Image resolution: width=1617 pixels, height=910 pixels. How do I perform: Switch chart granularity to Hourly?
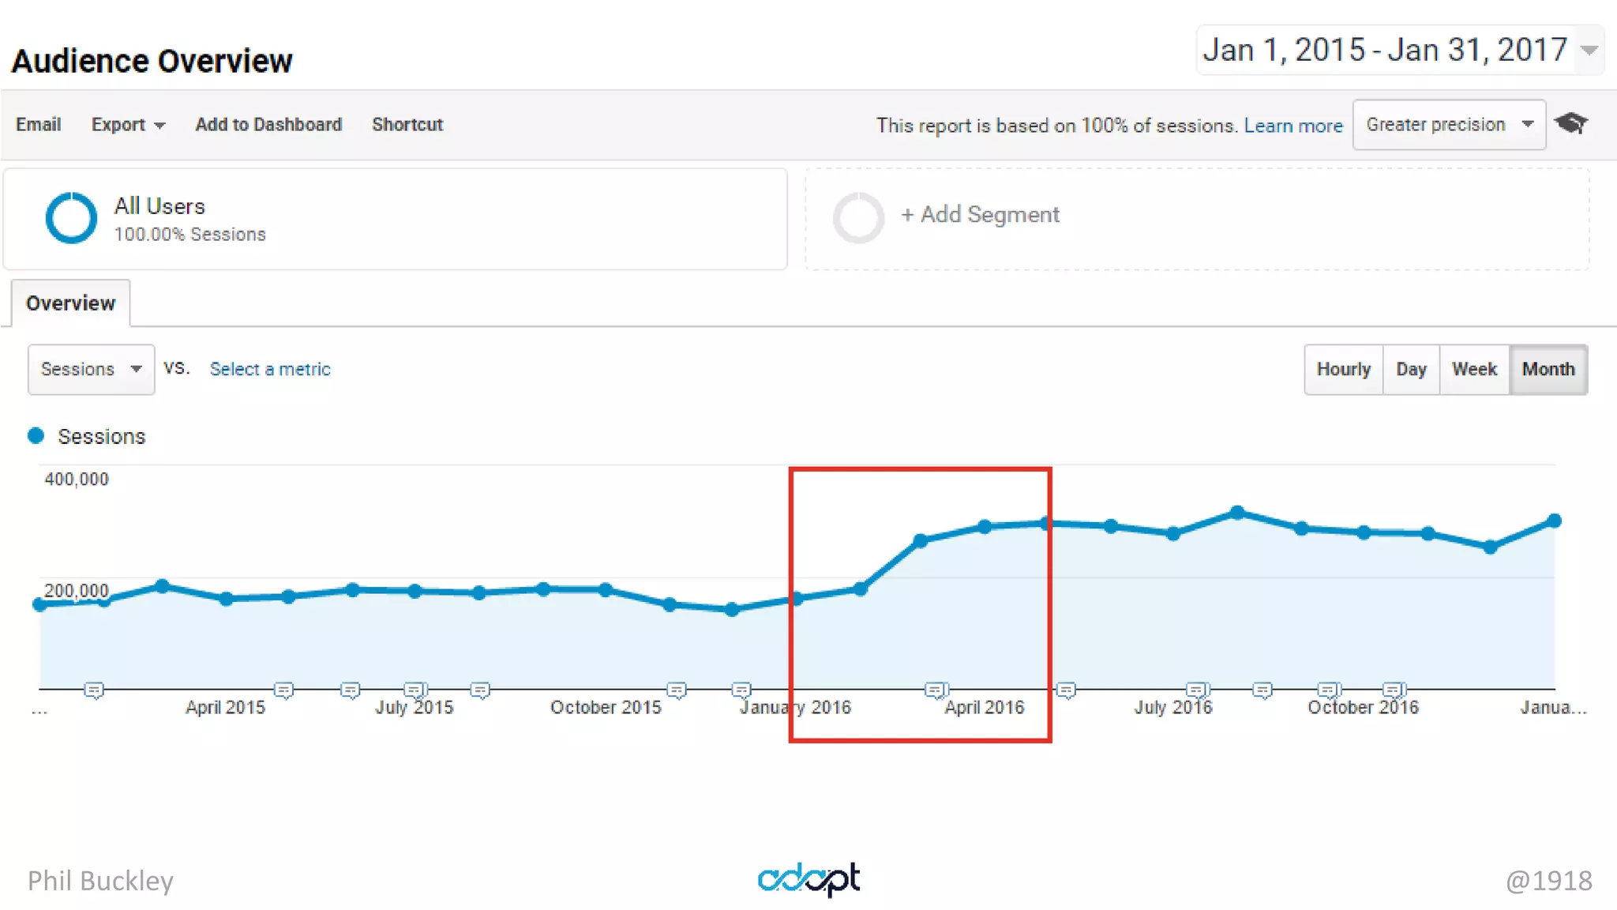1343,369
